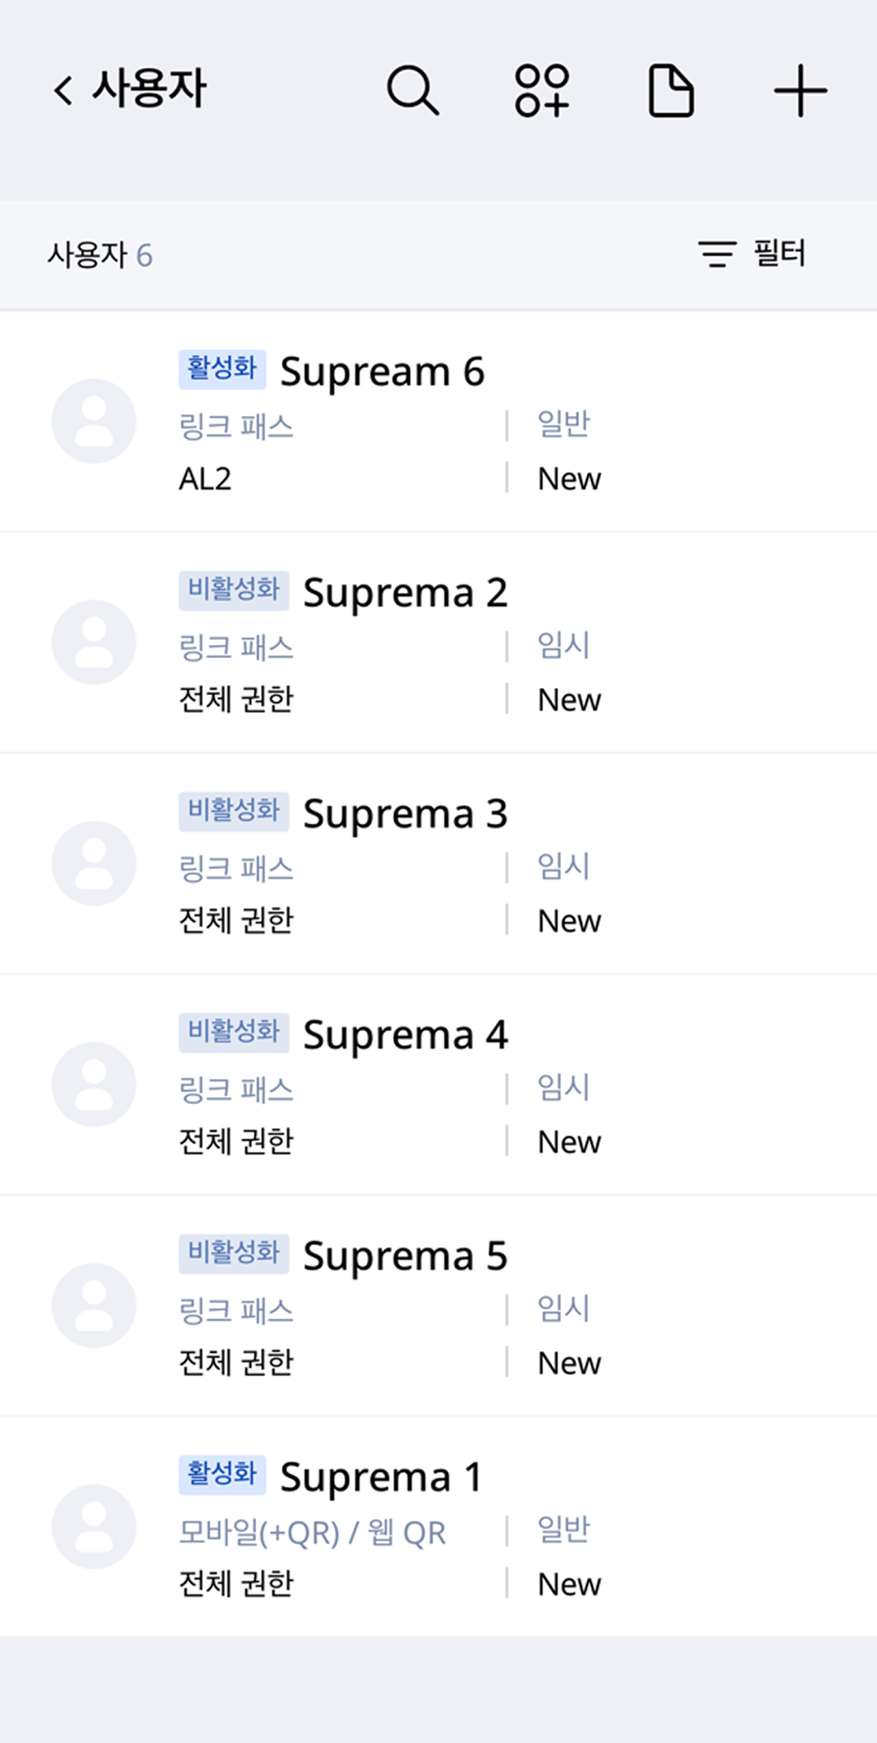Click the document file icon in header
This screenshot has height=1743, width=877.
pyautogui.click(x=670, y=89)
